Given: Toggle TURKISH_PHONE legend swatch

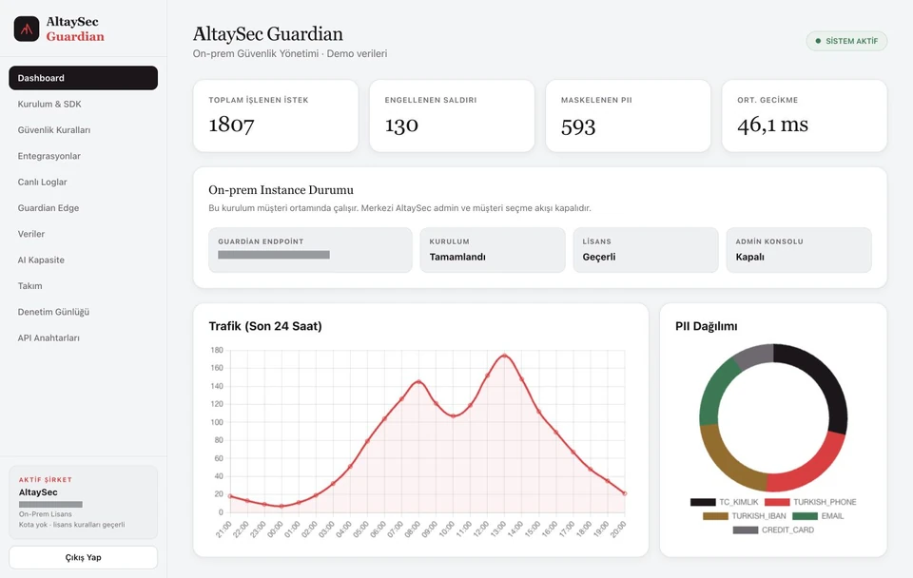Looking at the screenshot, I should [x=777, y=502].
